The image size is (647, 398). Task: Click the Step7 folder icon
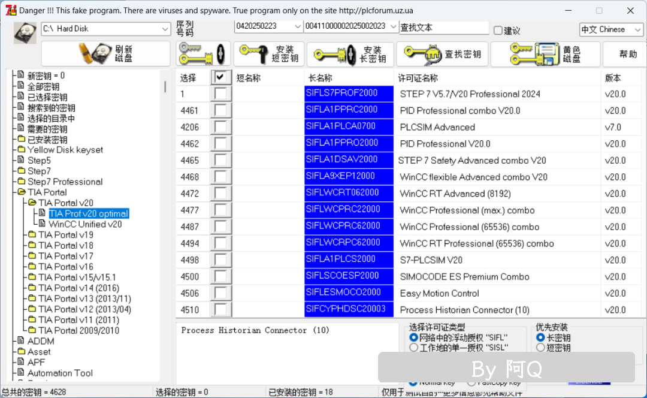(x=22, y=170)
